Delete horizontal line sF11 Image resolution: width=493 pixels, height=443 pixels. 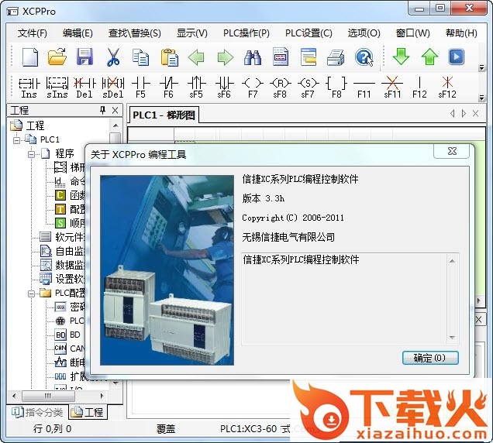(x=392, y=88)
